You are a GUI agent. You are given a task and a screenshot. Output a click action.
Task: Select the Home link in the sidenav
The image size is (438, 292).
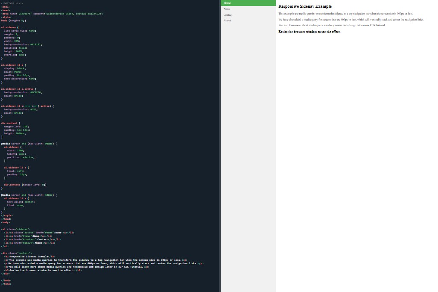[x=228, y=3]
